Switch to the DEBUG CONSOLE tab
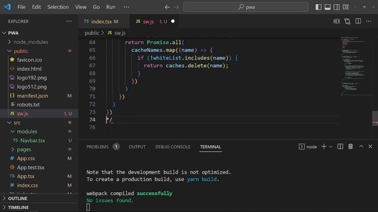 pos(172,147)
